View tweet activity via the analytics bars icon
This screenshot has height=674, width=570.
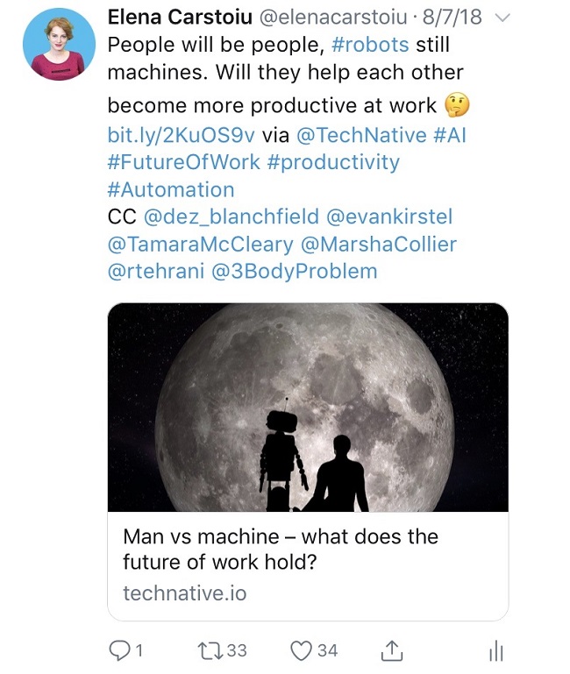click(x=495, y=649)
